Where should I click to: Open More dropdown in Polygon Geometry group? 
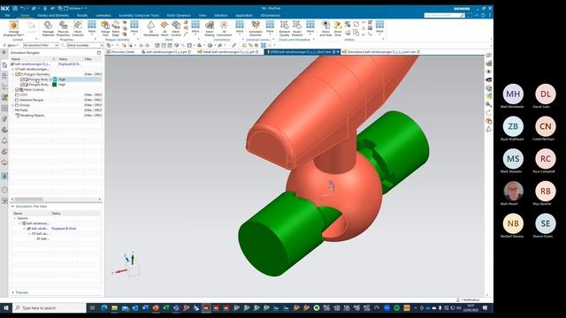(x=134, y=27)
